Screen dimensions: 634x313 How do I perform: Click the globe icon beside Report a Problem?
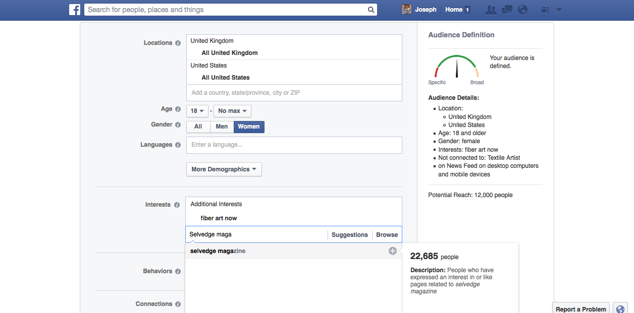[x=620, y=308]
